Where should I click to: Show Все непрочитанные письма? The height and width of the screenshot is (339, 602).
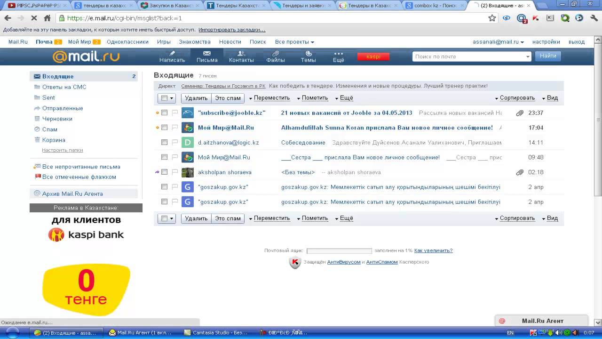pos(81,167)
